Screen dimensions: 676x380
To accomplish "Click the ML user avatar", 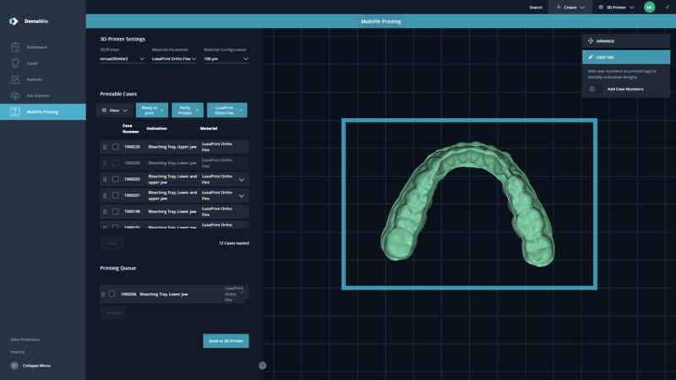I will pos(649,7).
